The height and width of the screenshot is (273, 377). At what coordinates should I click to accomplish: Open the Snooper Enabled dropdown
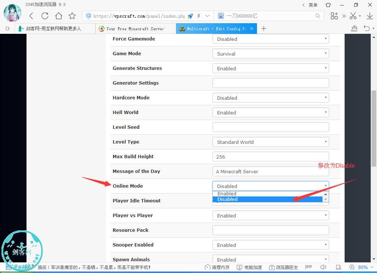pyautogui.click(x=271, y=245)
